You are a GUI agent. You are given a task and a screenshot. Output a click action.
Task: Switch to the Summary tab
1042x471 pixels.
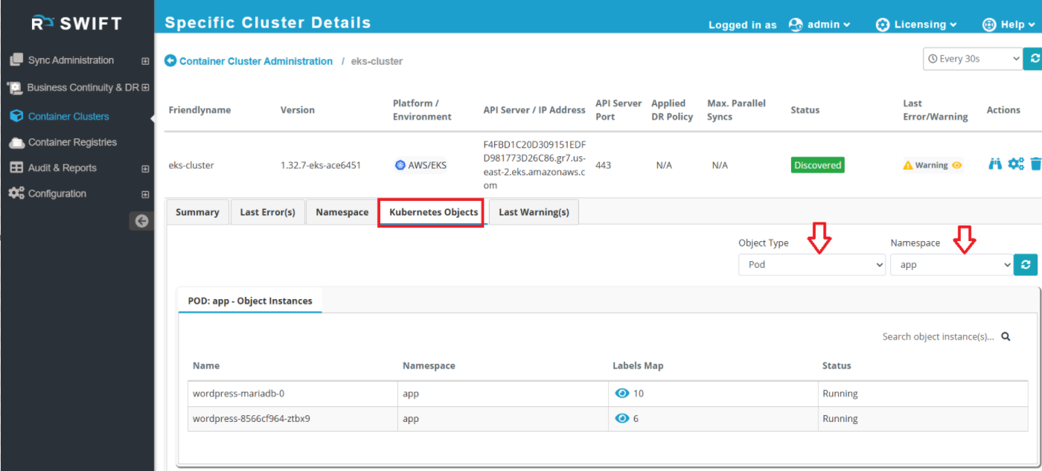point(197,212)
